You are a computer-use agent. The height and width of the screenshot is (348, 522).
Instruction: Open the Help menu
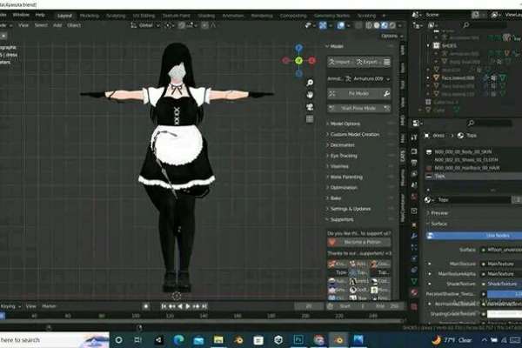pos(40,15)
